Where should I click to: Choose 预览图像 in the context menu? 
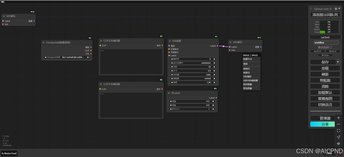click(x=251, y=88)
